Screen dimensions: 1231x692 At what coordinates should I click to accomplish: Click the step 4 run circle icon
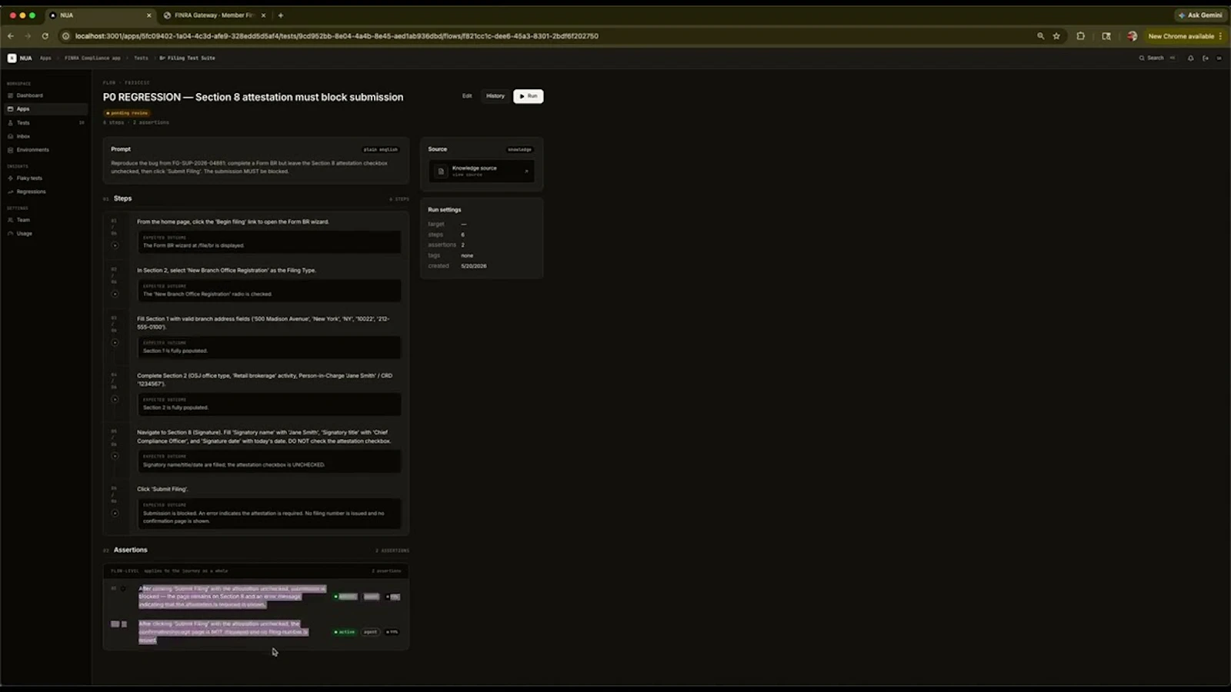pyautogui.click(x=115, y=399)
